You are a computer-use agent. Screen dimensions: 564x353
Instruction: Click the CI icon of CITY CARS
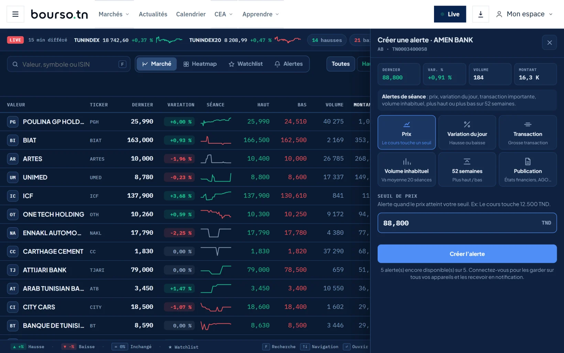point(13,307)
